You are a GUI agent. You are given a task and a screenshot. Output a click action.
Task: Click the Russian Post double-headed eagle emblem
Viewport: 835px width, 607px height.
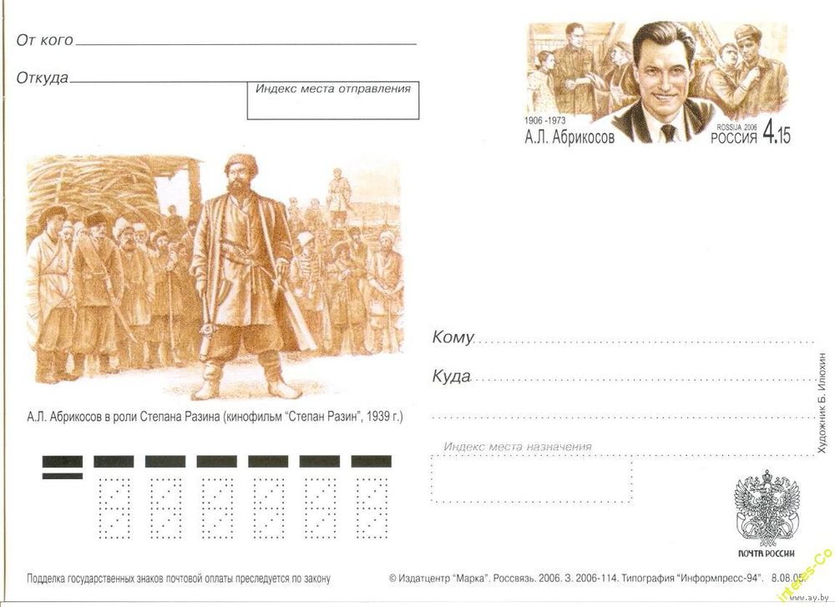(767, 508)
